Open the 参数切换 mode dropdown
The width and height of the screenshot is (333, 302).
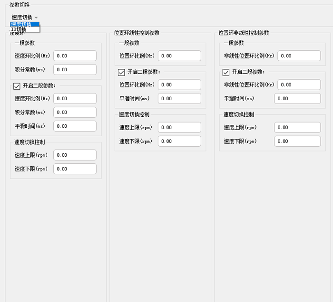[25, 17]
